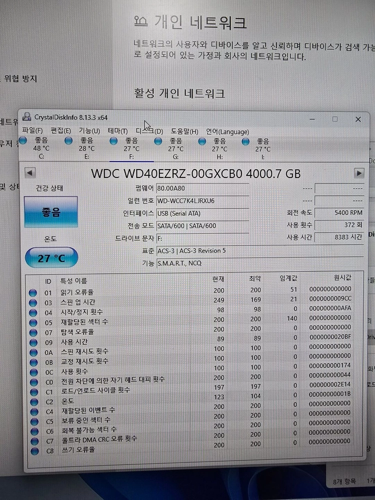The image size is (375, 500).
Task: Open the 도움말(H) menu
Action: coord(184,131)
